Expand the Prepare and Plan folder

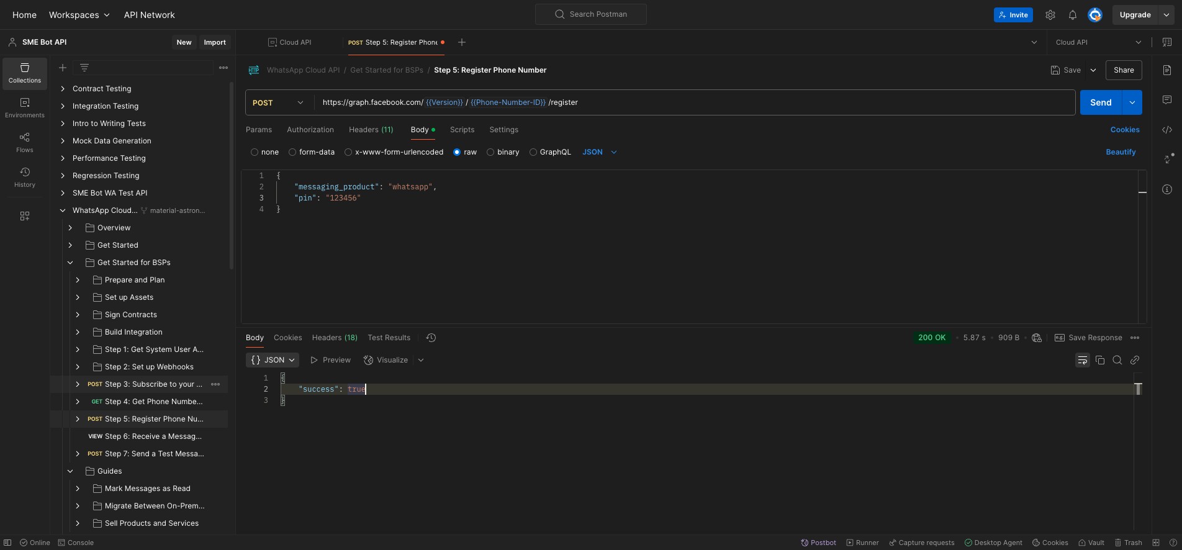(78, 280)
